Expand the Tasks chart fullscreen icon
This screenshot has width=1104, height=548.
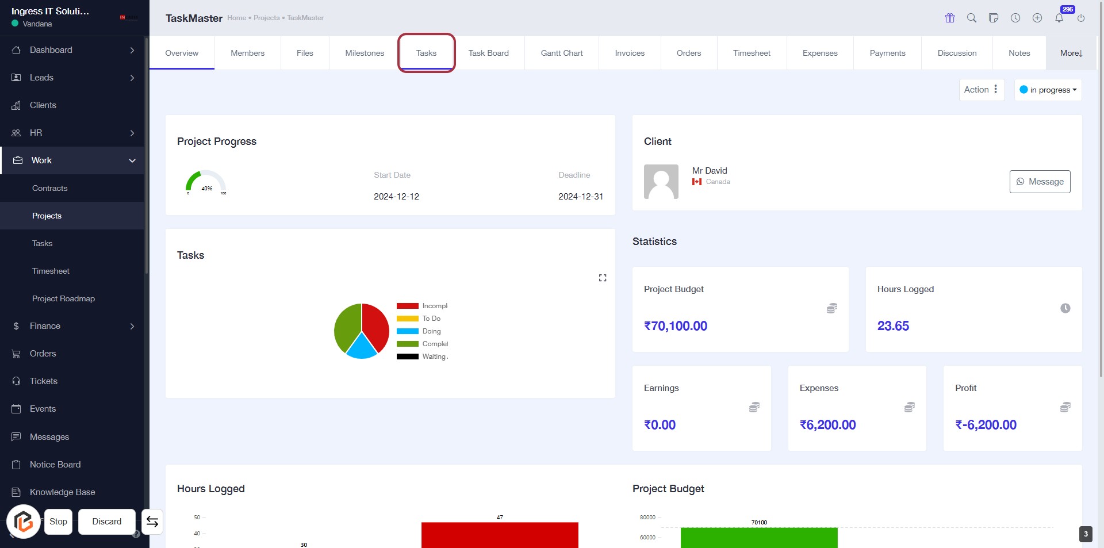(603, 278)
